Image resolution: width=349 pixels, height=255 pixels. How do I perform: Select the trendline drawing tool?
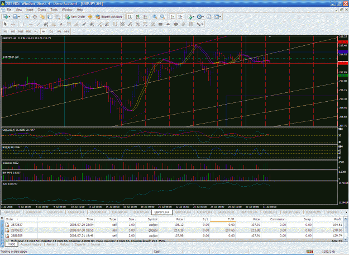pyautogui.click(x=38, y=24)
